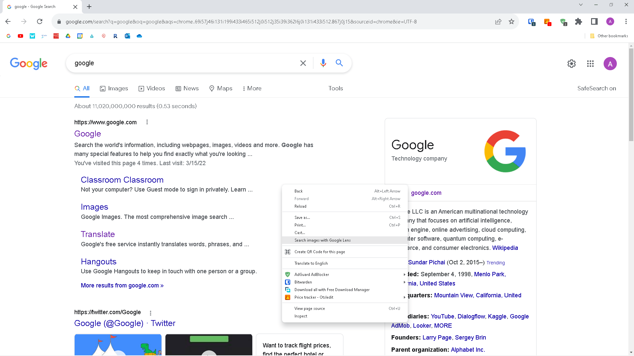Open the Outlook bookmark
The width and height of the screenshot is (634, 356).
[x=127, y=36]
